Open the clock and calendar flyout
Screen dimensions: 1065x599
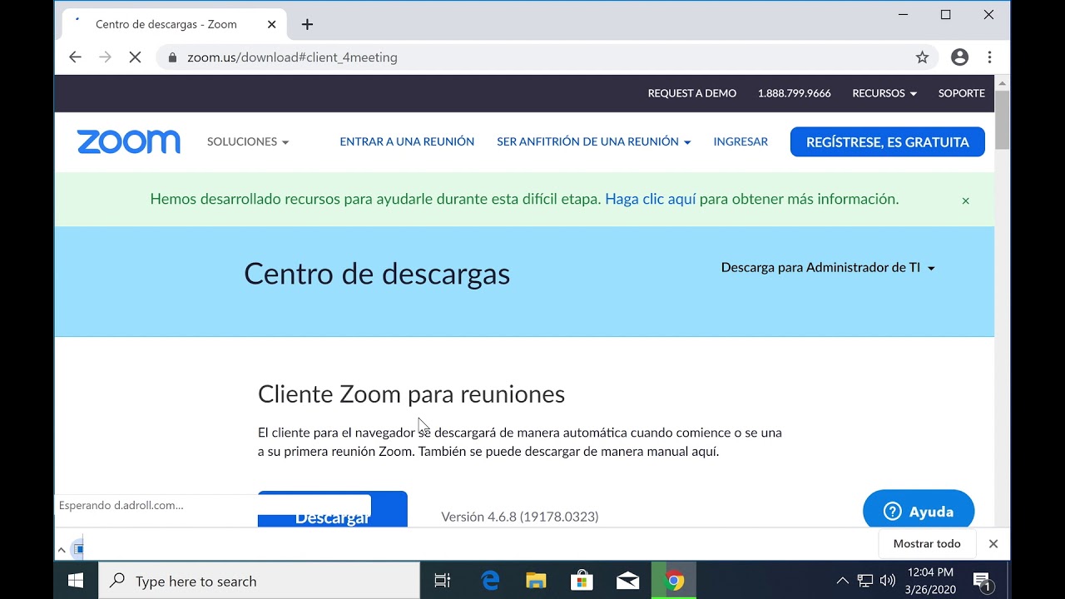click(x=930, y=581)
